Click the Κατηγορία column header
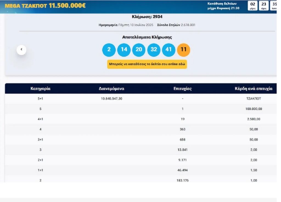 pos(40,89)
